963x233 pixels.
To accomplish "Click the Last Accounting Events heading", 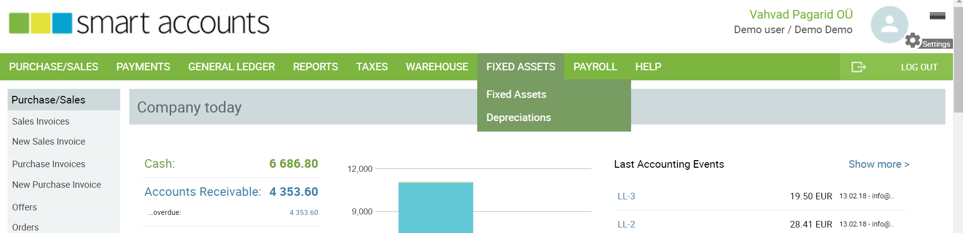I will [669, 164].
